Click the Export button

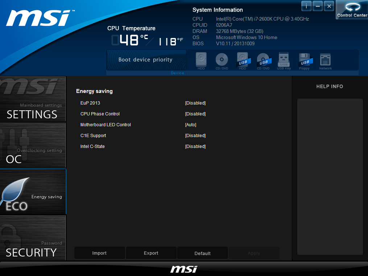point(151,253)
